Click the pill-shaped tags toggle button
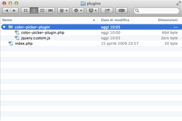This screenshot has height=121, width=182. tap(122, 11)
